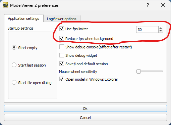The image size is (172, 125).
Task: Uncheck Open model in Windows Explorer
Action: click(62, 79)
